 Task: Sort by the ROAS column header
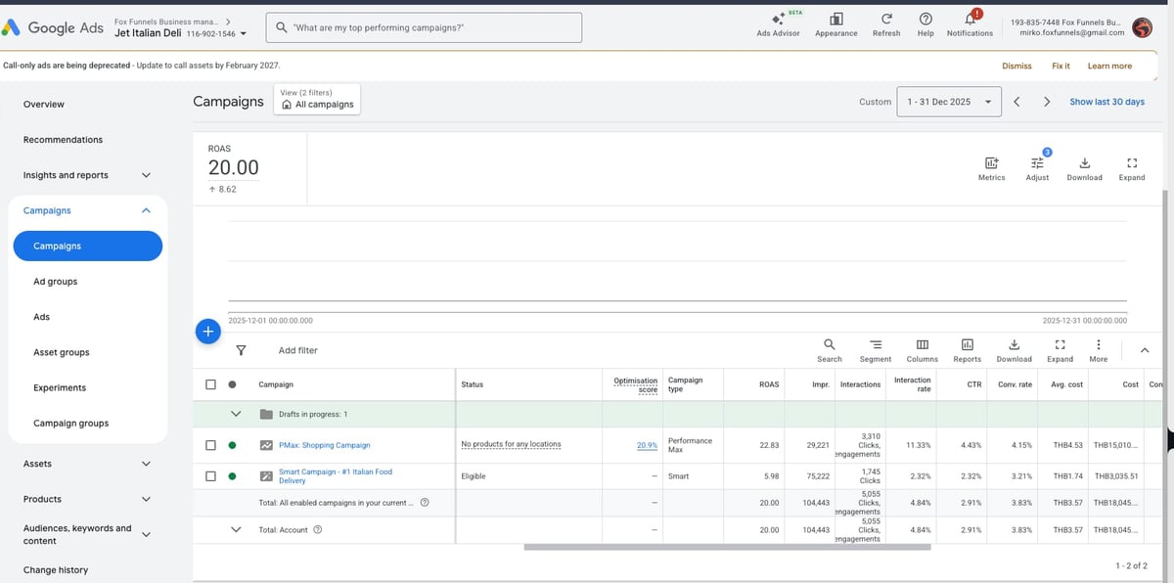click(x=769, y=384)
